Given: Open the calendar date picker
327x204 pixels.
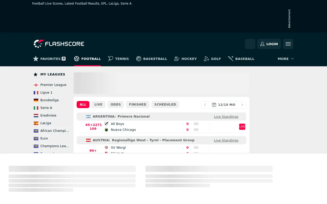Looking at the screenshot, I should click(224, 105).
